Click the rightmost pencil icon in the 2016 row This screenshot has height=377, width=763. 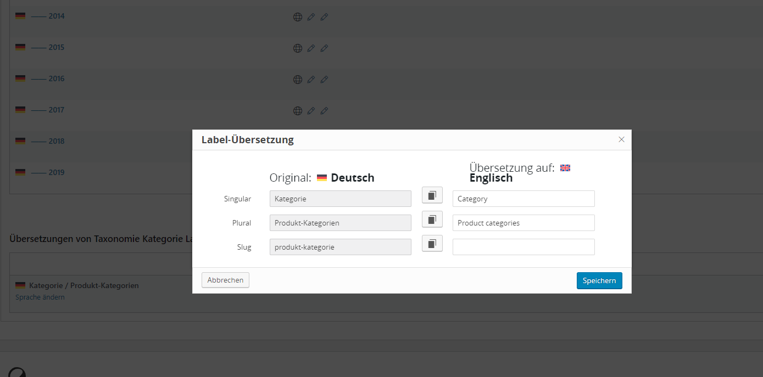324,80
